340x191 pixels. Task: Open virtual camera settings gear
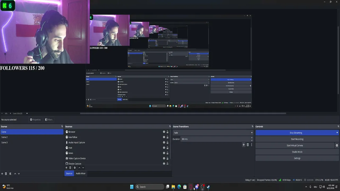tap(337, 145)
